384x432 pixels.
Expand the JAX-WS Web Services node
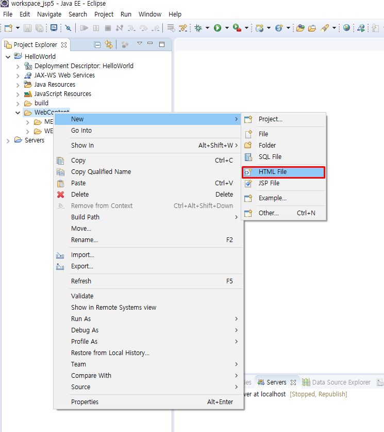tap(18, 76)
